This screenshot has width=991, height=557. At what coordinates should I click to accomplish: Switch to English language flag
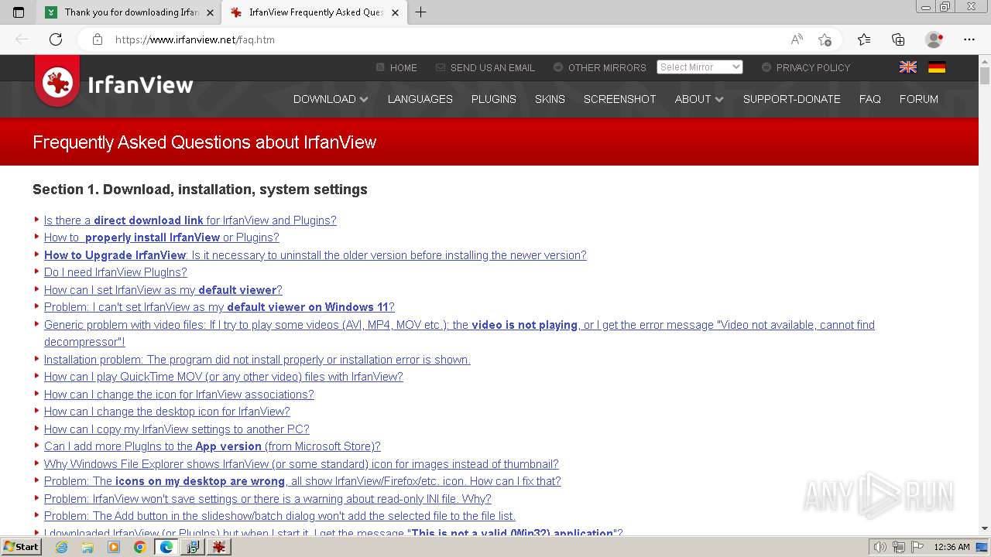tap(908, 67)
